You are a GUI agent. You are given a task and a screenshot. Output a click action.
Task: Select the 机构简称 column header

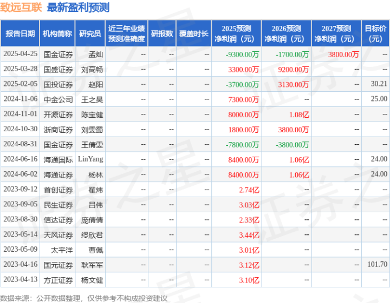pyautogui.click(x=57, y=33)
